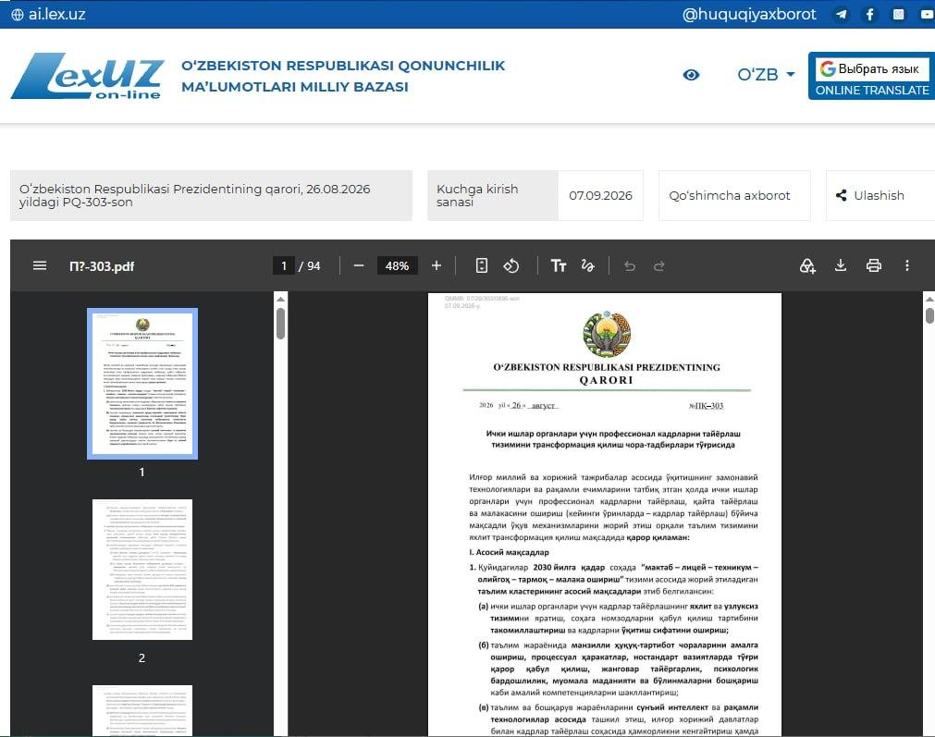Viewport: 935px width, 737px height.
Task: Expand the O'ZB language dropdown
Action: pyautogui.click(x=767, y=75)
